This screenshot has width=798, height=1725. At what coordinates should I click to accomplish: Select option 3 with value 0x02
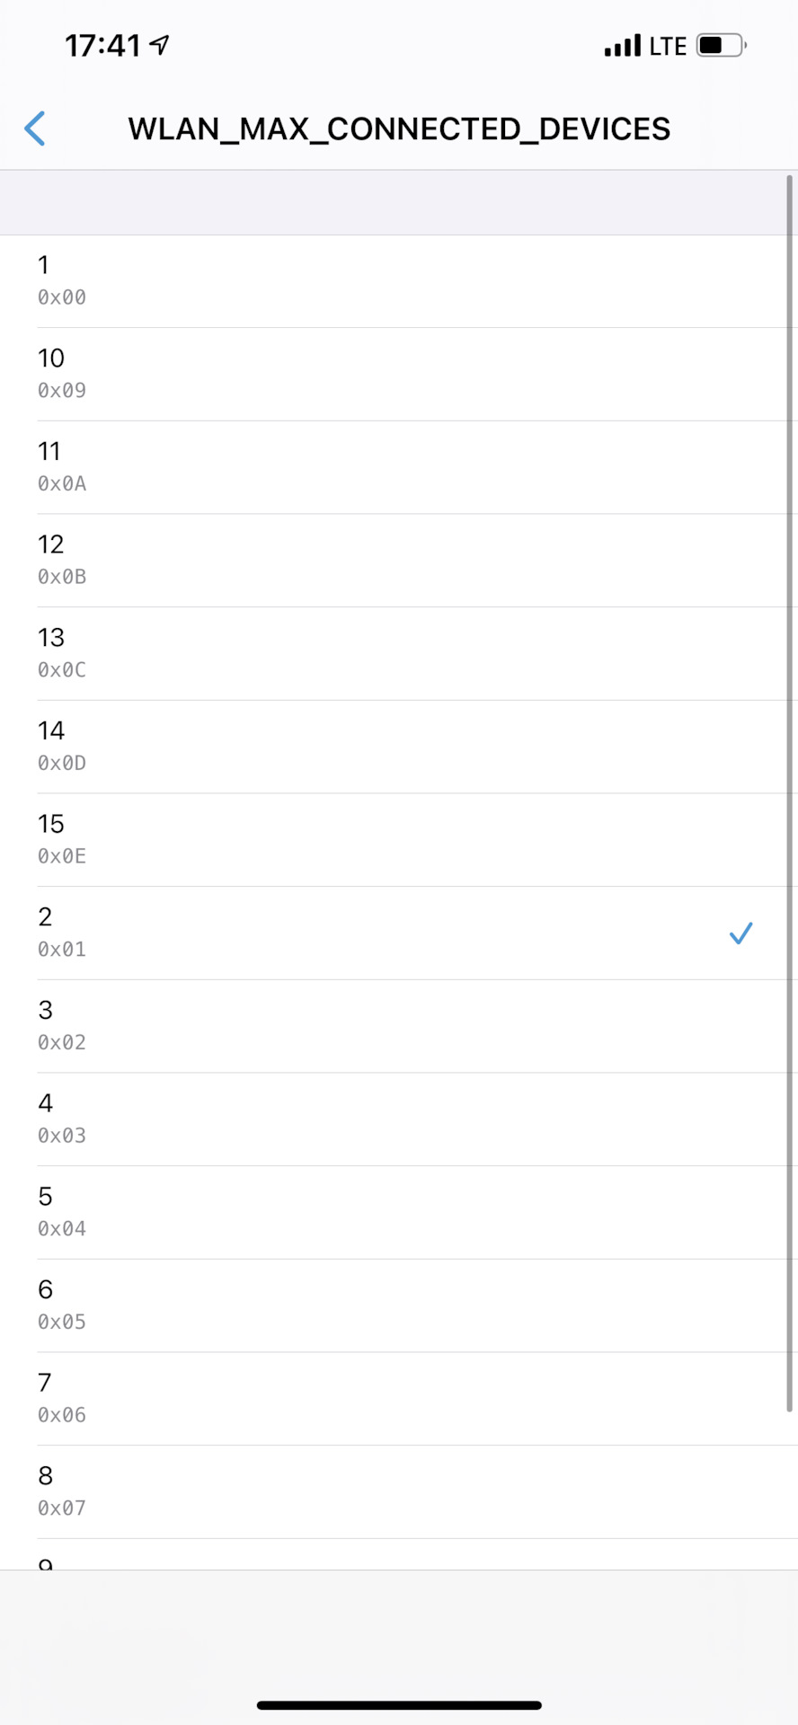click(399, 1026)
